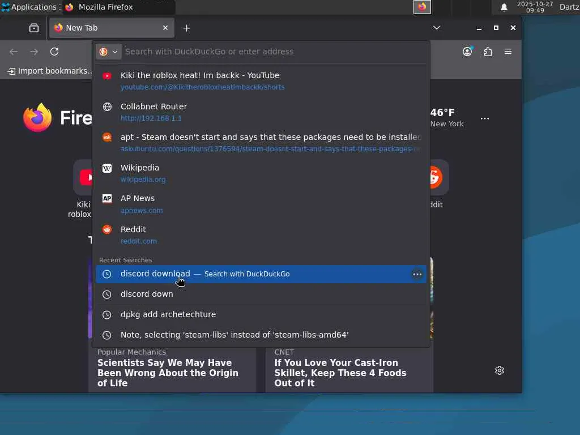Viewport: 580px width, 435px height.
Task: Open the hamburger application menu
Action: [x=508, y=52]
